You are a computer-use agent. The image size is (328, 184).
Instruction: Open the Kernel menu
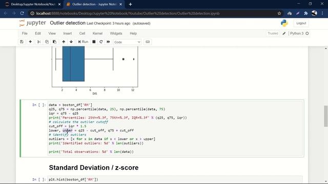97,33
